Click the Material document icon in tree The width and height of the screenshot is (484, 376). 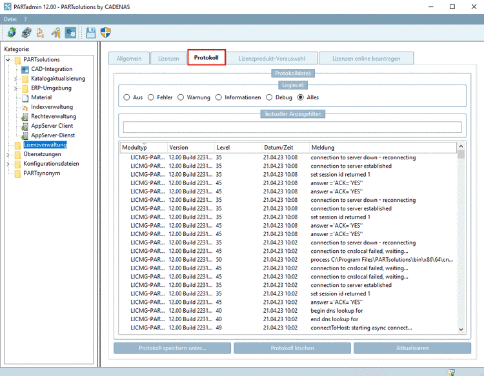pos(25,98)
